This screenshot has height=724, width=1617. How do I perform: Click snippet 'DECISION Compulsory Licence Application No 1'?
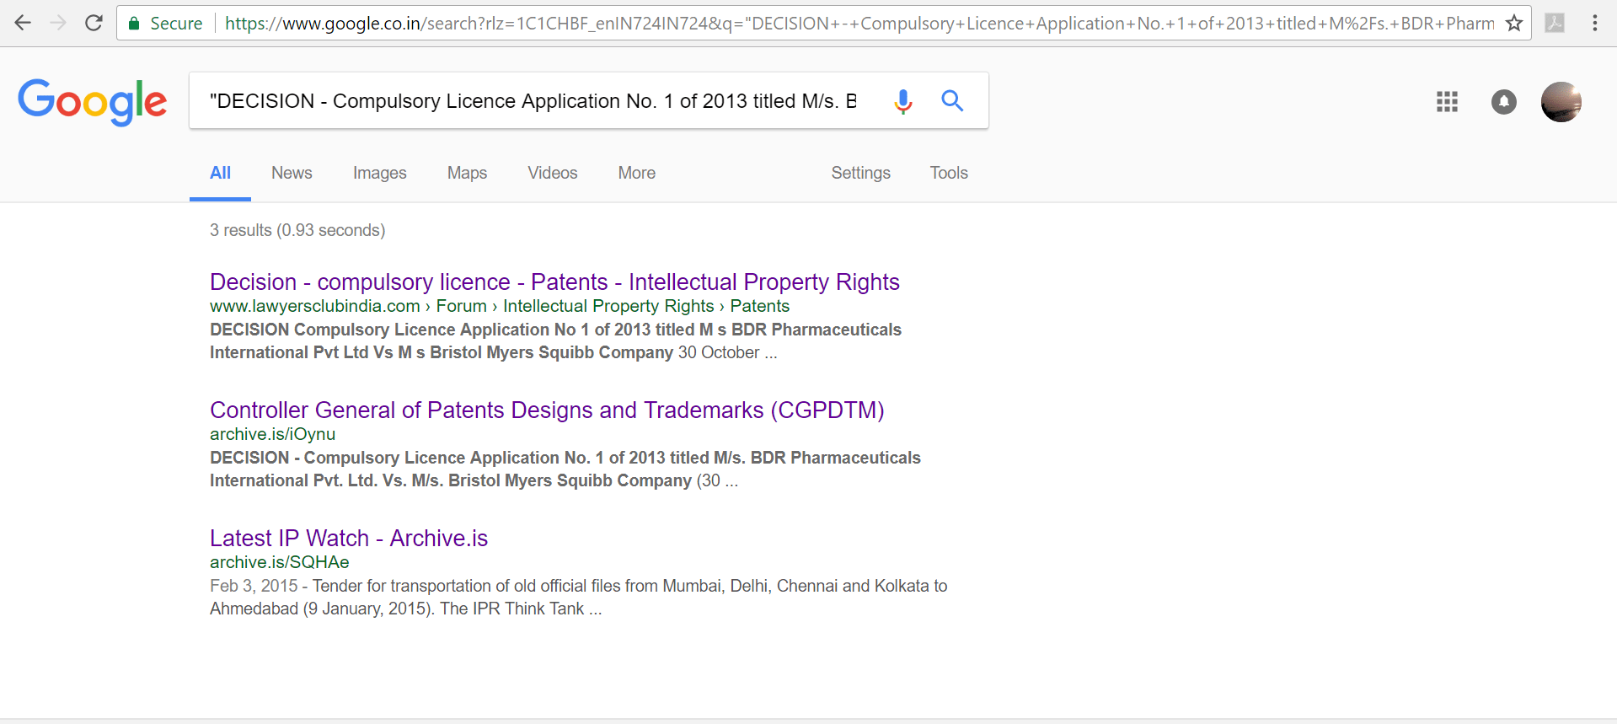pyautogui.click(x=555, y=341)
